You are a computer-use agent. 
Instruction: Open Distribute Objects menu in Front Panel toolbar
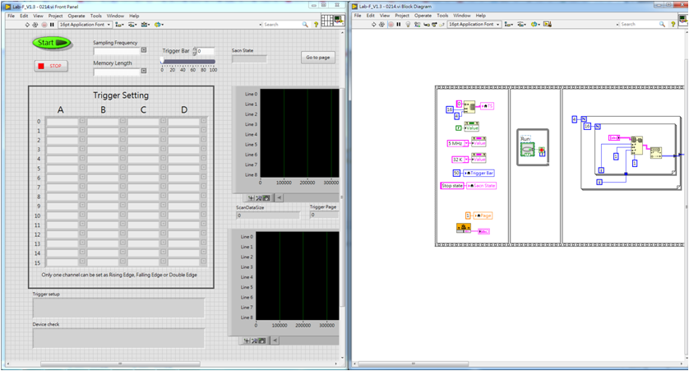click(x=132, y=25)
